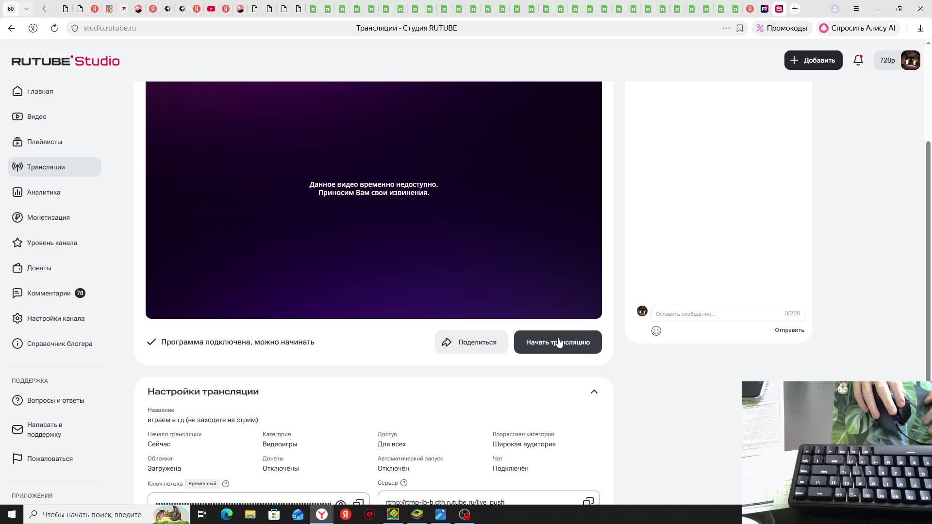
Task: Click help icon next to Сервер
Action: (404, 483)
